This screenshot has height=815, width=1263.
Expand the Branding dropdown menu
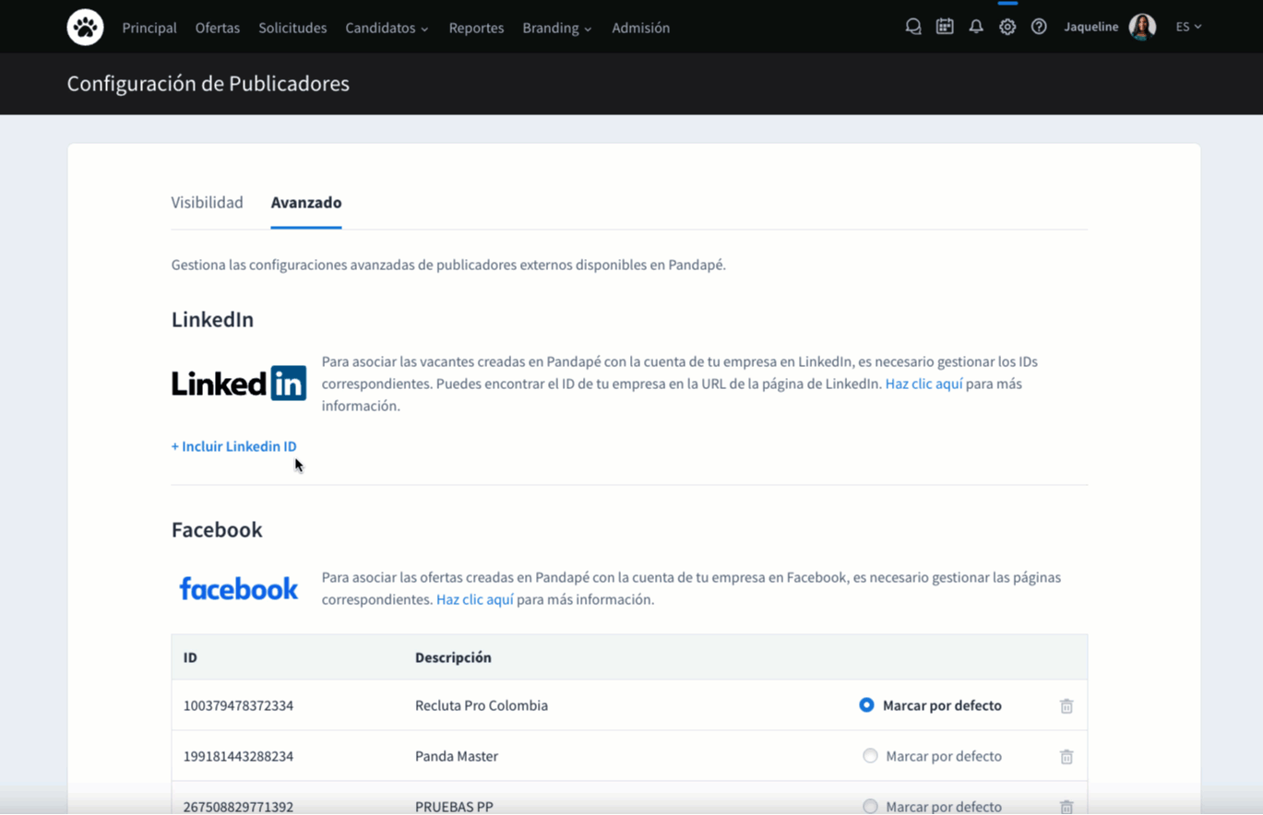[556, 28]
